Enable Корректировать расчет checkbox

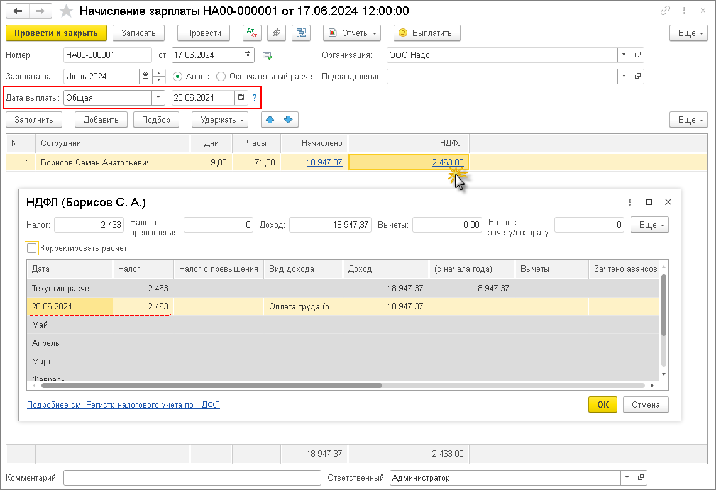coord(32,248)
